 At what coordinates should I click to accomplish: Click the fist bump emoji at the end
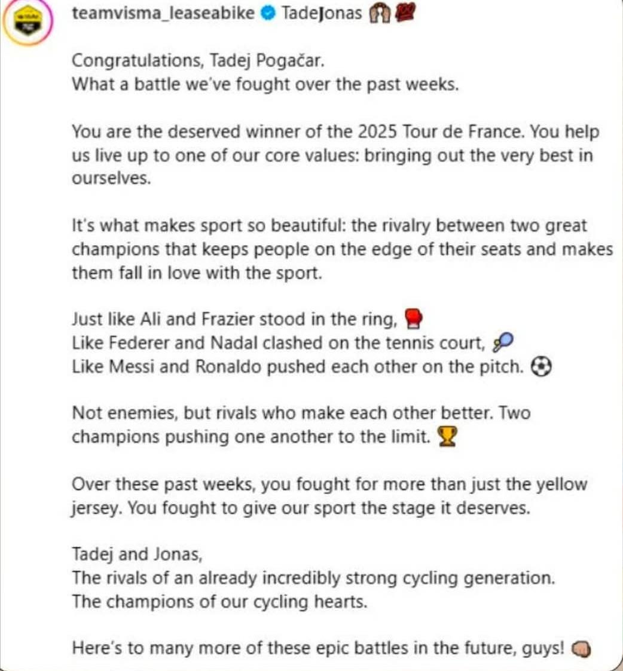(581, 648)
